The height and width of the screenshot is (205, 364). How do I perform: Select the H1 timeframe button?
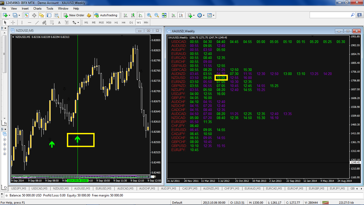116,23
